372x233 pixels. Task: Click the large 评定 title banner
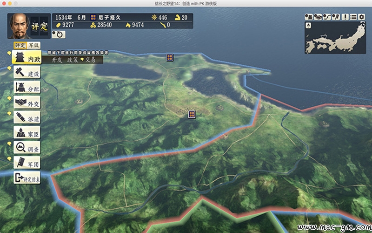click(x=40, y=26)
